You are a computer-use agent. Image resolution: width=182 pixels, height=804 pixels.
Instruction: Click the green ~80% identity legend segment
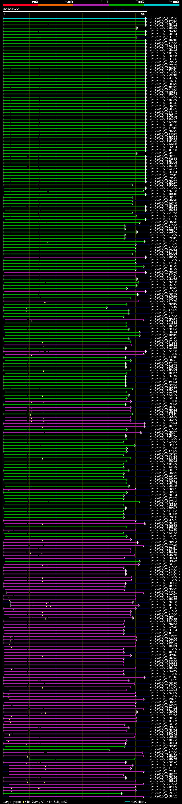click(x=126, y=5)
